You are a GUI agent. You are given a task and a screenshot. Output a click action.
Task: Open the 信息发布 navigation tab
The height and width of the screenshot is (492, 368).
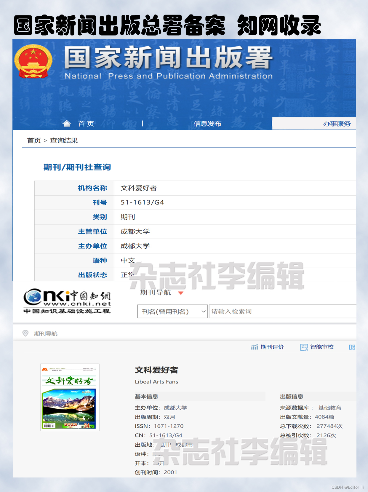pyautogui.click(x=207, y=124)
